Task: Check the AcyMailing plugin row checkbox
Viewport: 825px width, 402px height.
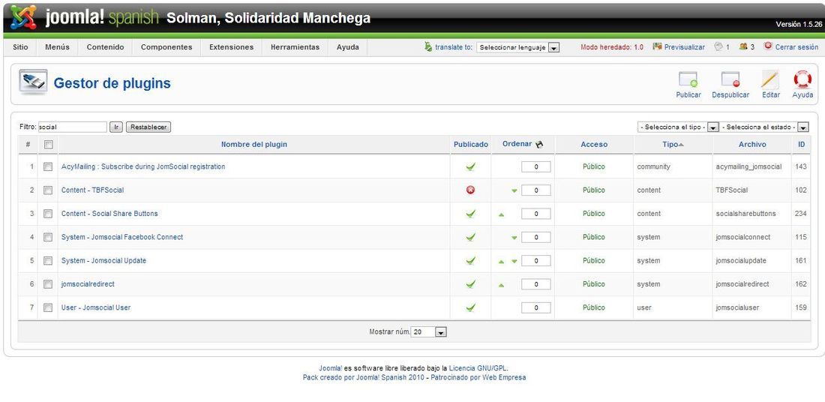Action: (x=48, y=166)
